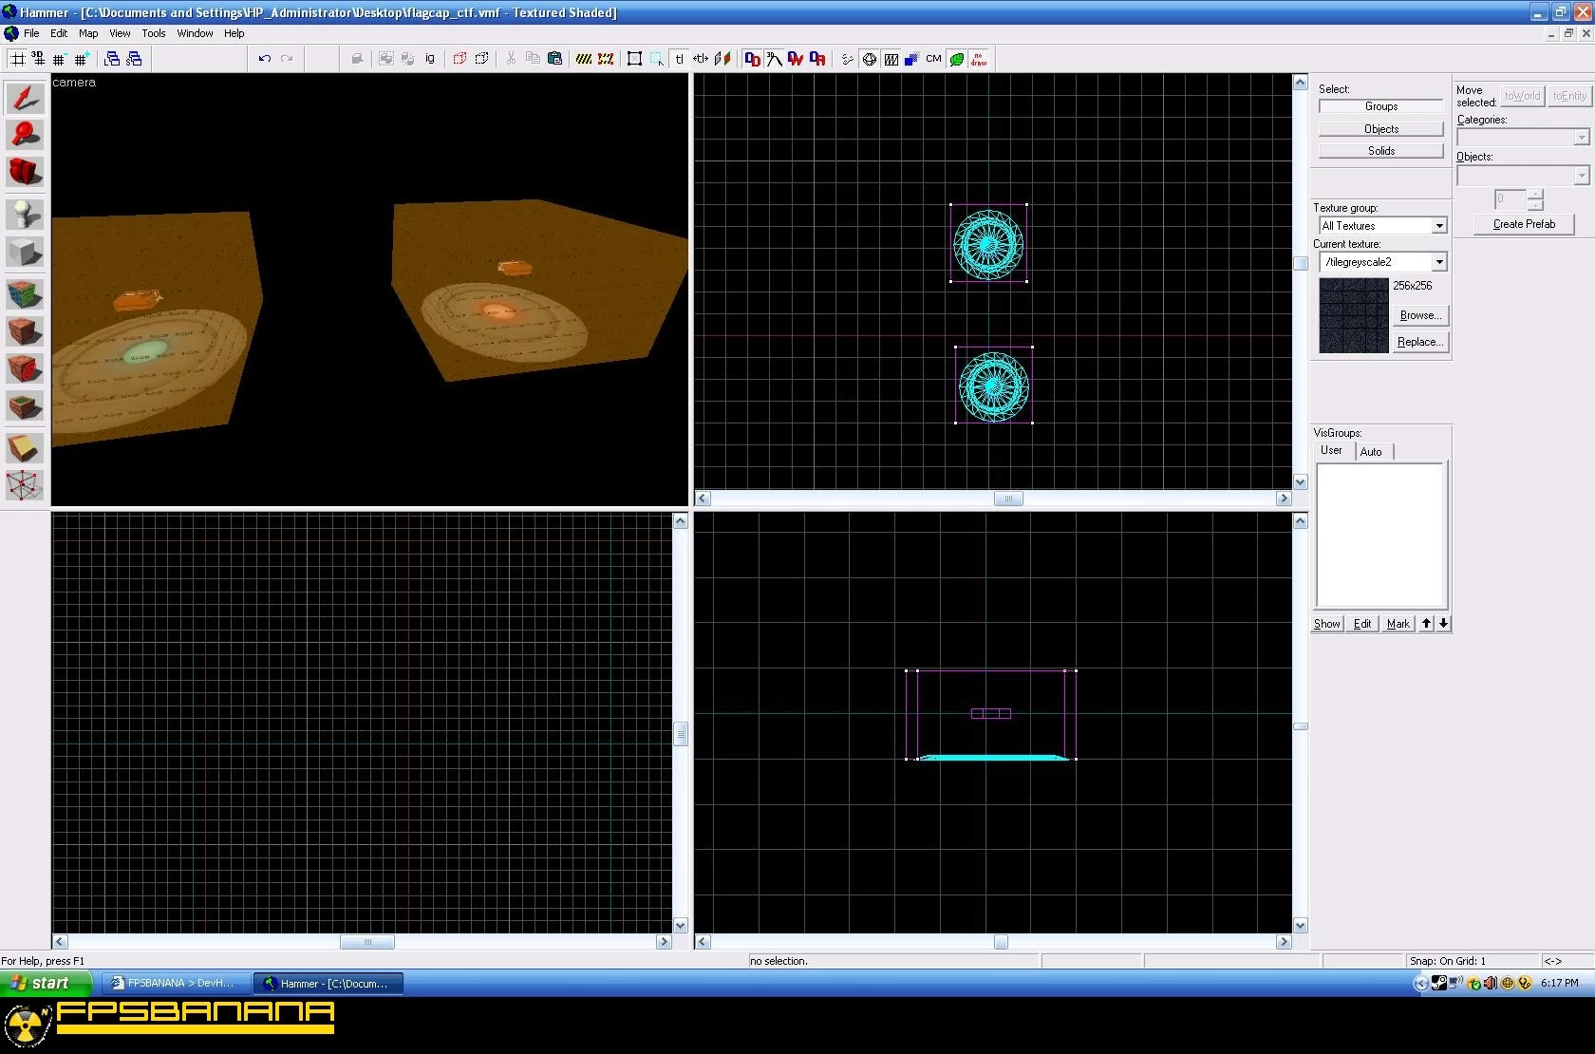This screenshot has width=1595, height=1054.
Task: Click the tilegreyscale2 texture preview thumbnail
Action: (x=1354, y=316)
